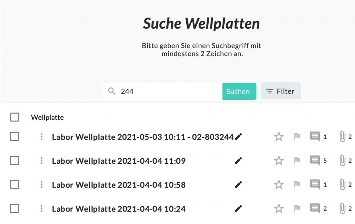Check the box for Wellplatte 2021-04-04 11:09
This screenshot has height=224, width=355.
coord(15,161)
